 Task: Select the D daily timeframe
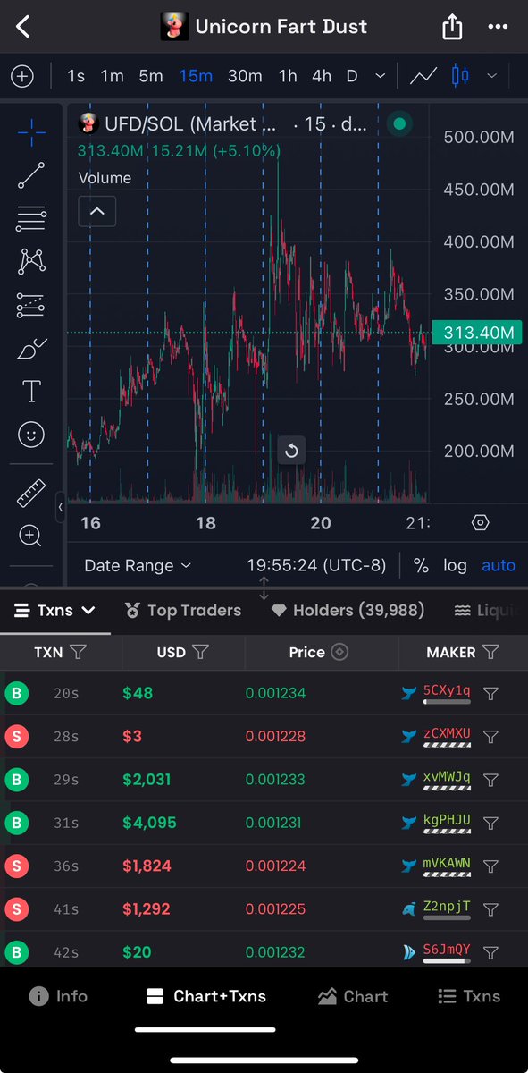352,76
